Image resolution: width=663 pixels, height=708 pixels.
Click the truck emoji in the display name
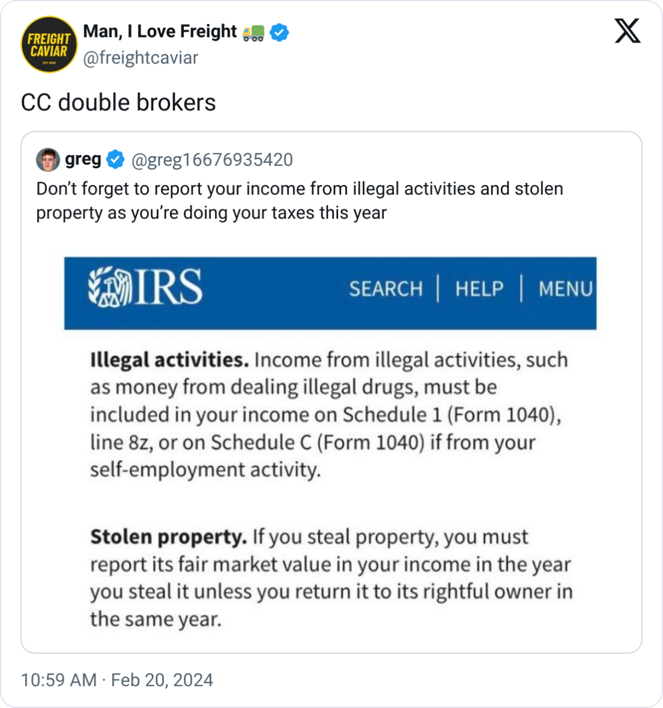[253, 33]
